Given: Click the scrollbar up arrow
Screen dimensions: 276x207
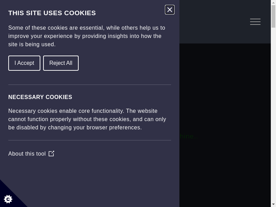Looking at the screenshot, I should point(273,2).
